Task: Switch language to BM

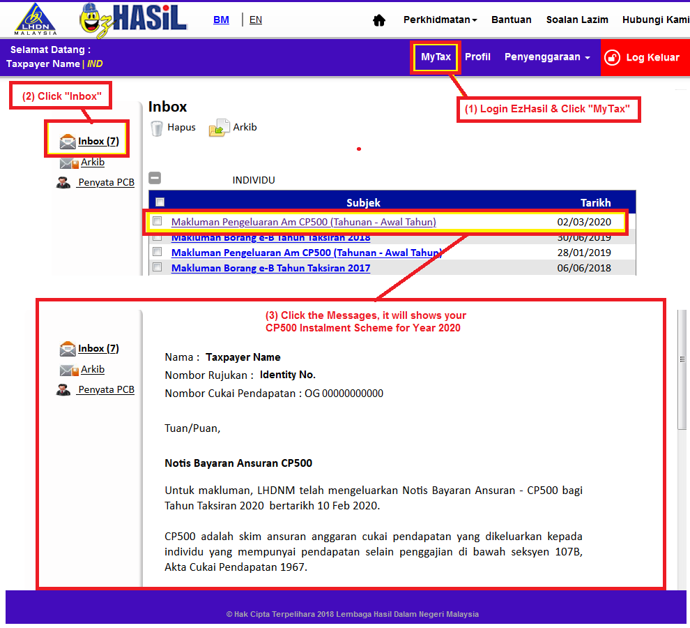Action: [x=221, y=20]
